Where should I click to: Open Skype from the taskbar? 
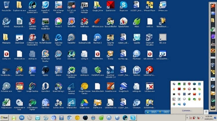tap(133, 118)
